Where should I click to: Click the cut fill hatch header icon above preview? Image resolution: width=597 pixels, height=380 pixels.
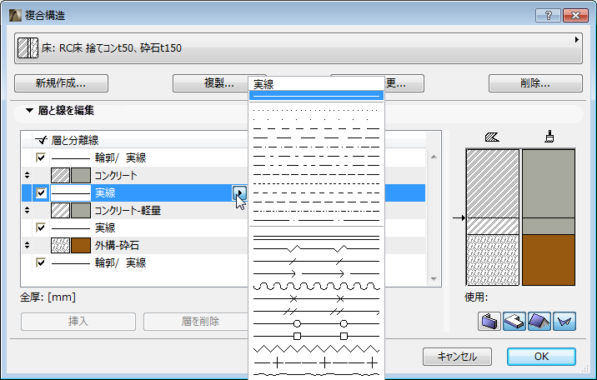click(x=492, y=137)
